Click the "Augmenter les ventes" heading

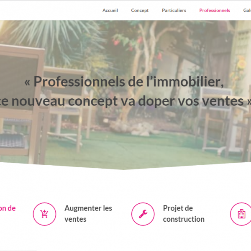88,214
